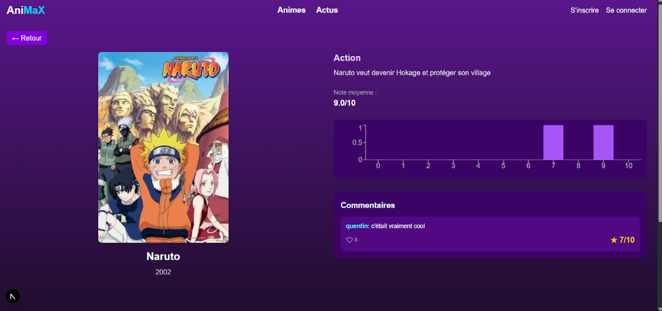Click the chart y-axis label 0.5

click(357, 143)
